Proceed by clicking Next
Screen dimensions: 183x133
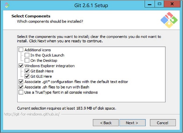tap(132, 123)
